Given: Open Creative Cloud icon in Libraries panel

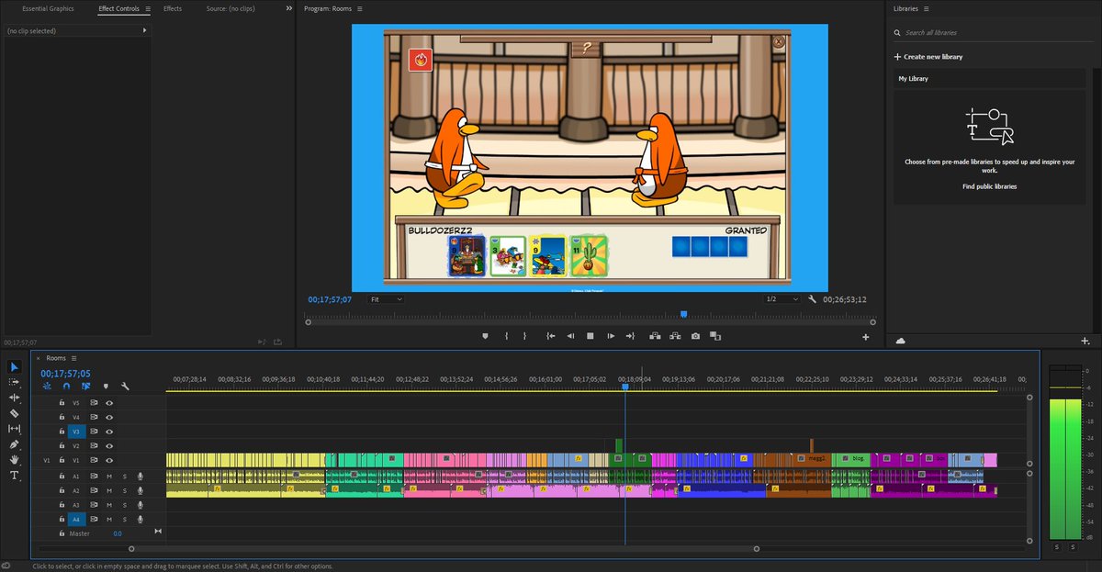Looking at the screenshot, I should [900, 341].
